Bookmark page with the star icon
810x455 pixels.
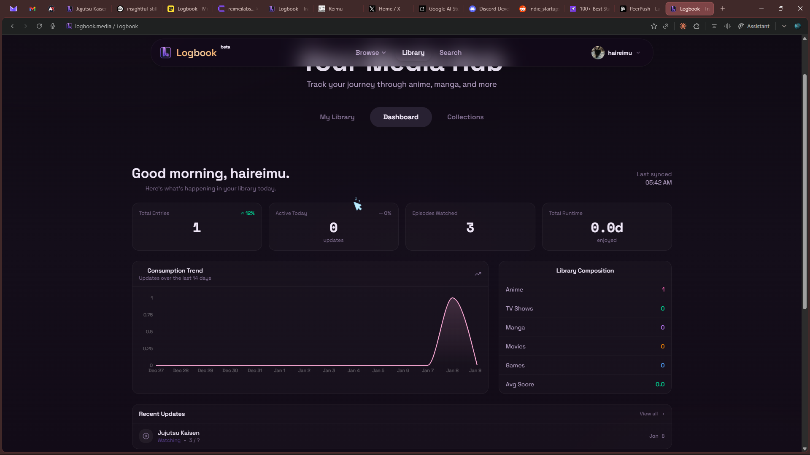click(654, 26)
